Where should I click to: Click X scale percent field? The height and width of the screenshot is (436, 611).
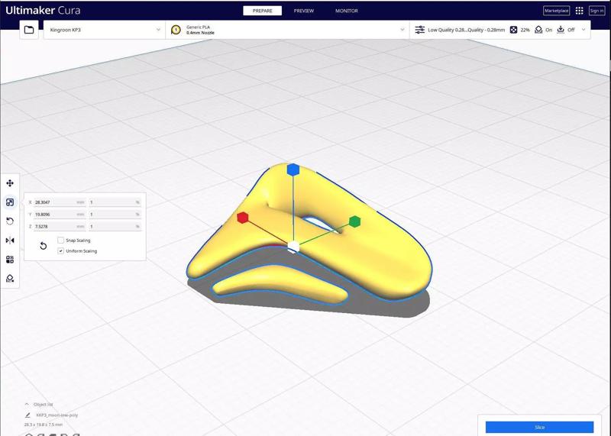click(x=115, y=202)
